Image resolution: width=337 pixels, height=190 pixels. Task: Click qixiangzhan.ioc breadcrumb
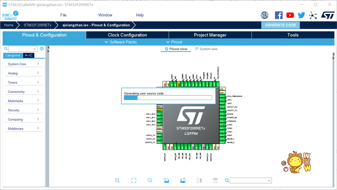pos(96,25)
